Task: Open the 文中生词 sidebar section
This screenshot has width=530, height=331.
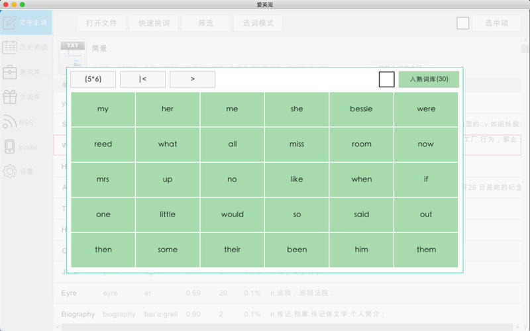Action: (26, 23)
